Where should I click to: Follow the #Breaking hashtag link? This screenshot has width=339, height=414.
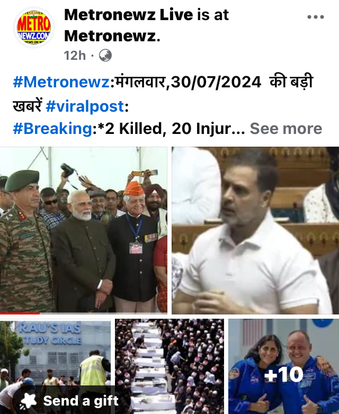[52, 129]
